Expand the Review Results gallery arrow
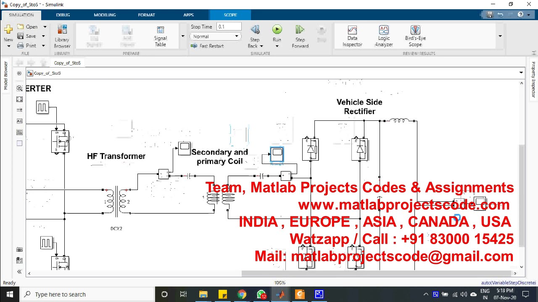This screenshot has height=302, width=538. pos(500,36)
